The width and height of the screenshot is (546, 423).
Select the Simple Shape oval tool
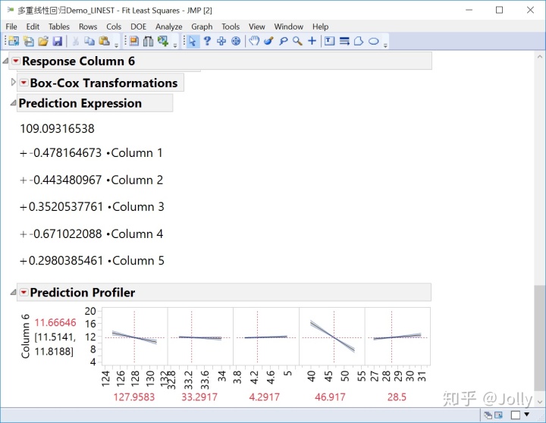[374, 41]
